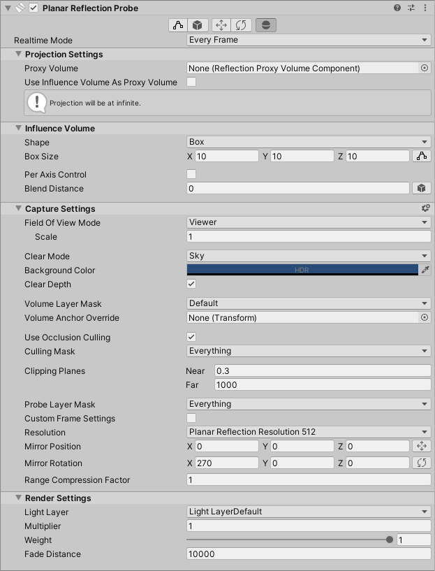Click the Fade Distance input field
Viewport: 435px width, 571px height.
click(309, 554)
